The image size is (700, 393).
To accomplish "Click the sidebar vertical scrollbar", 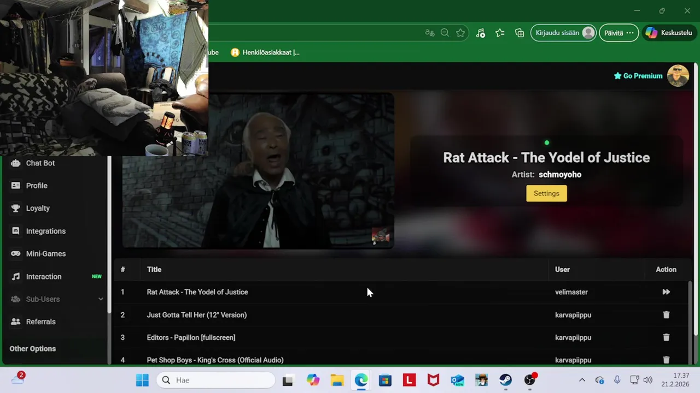I will [x=109, y=235].
